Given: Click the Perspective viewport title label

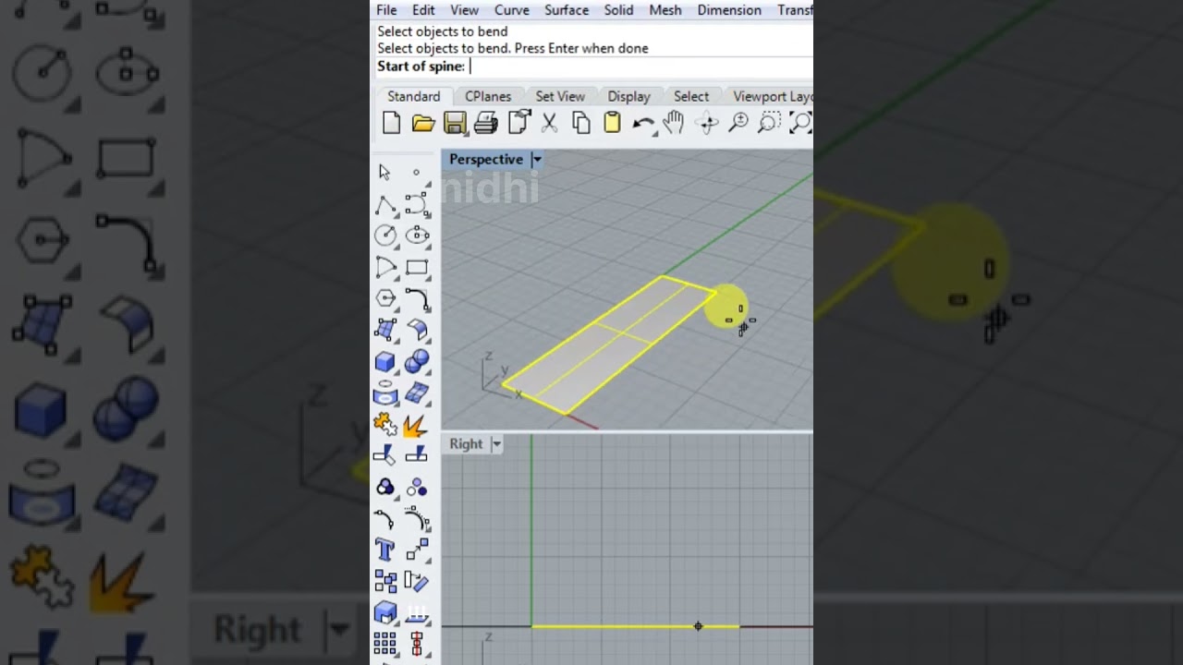Looking at the screenshot, I should tap(486, 160).
